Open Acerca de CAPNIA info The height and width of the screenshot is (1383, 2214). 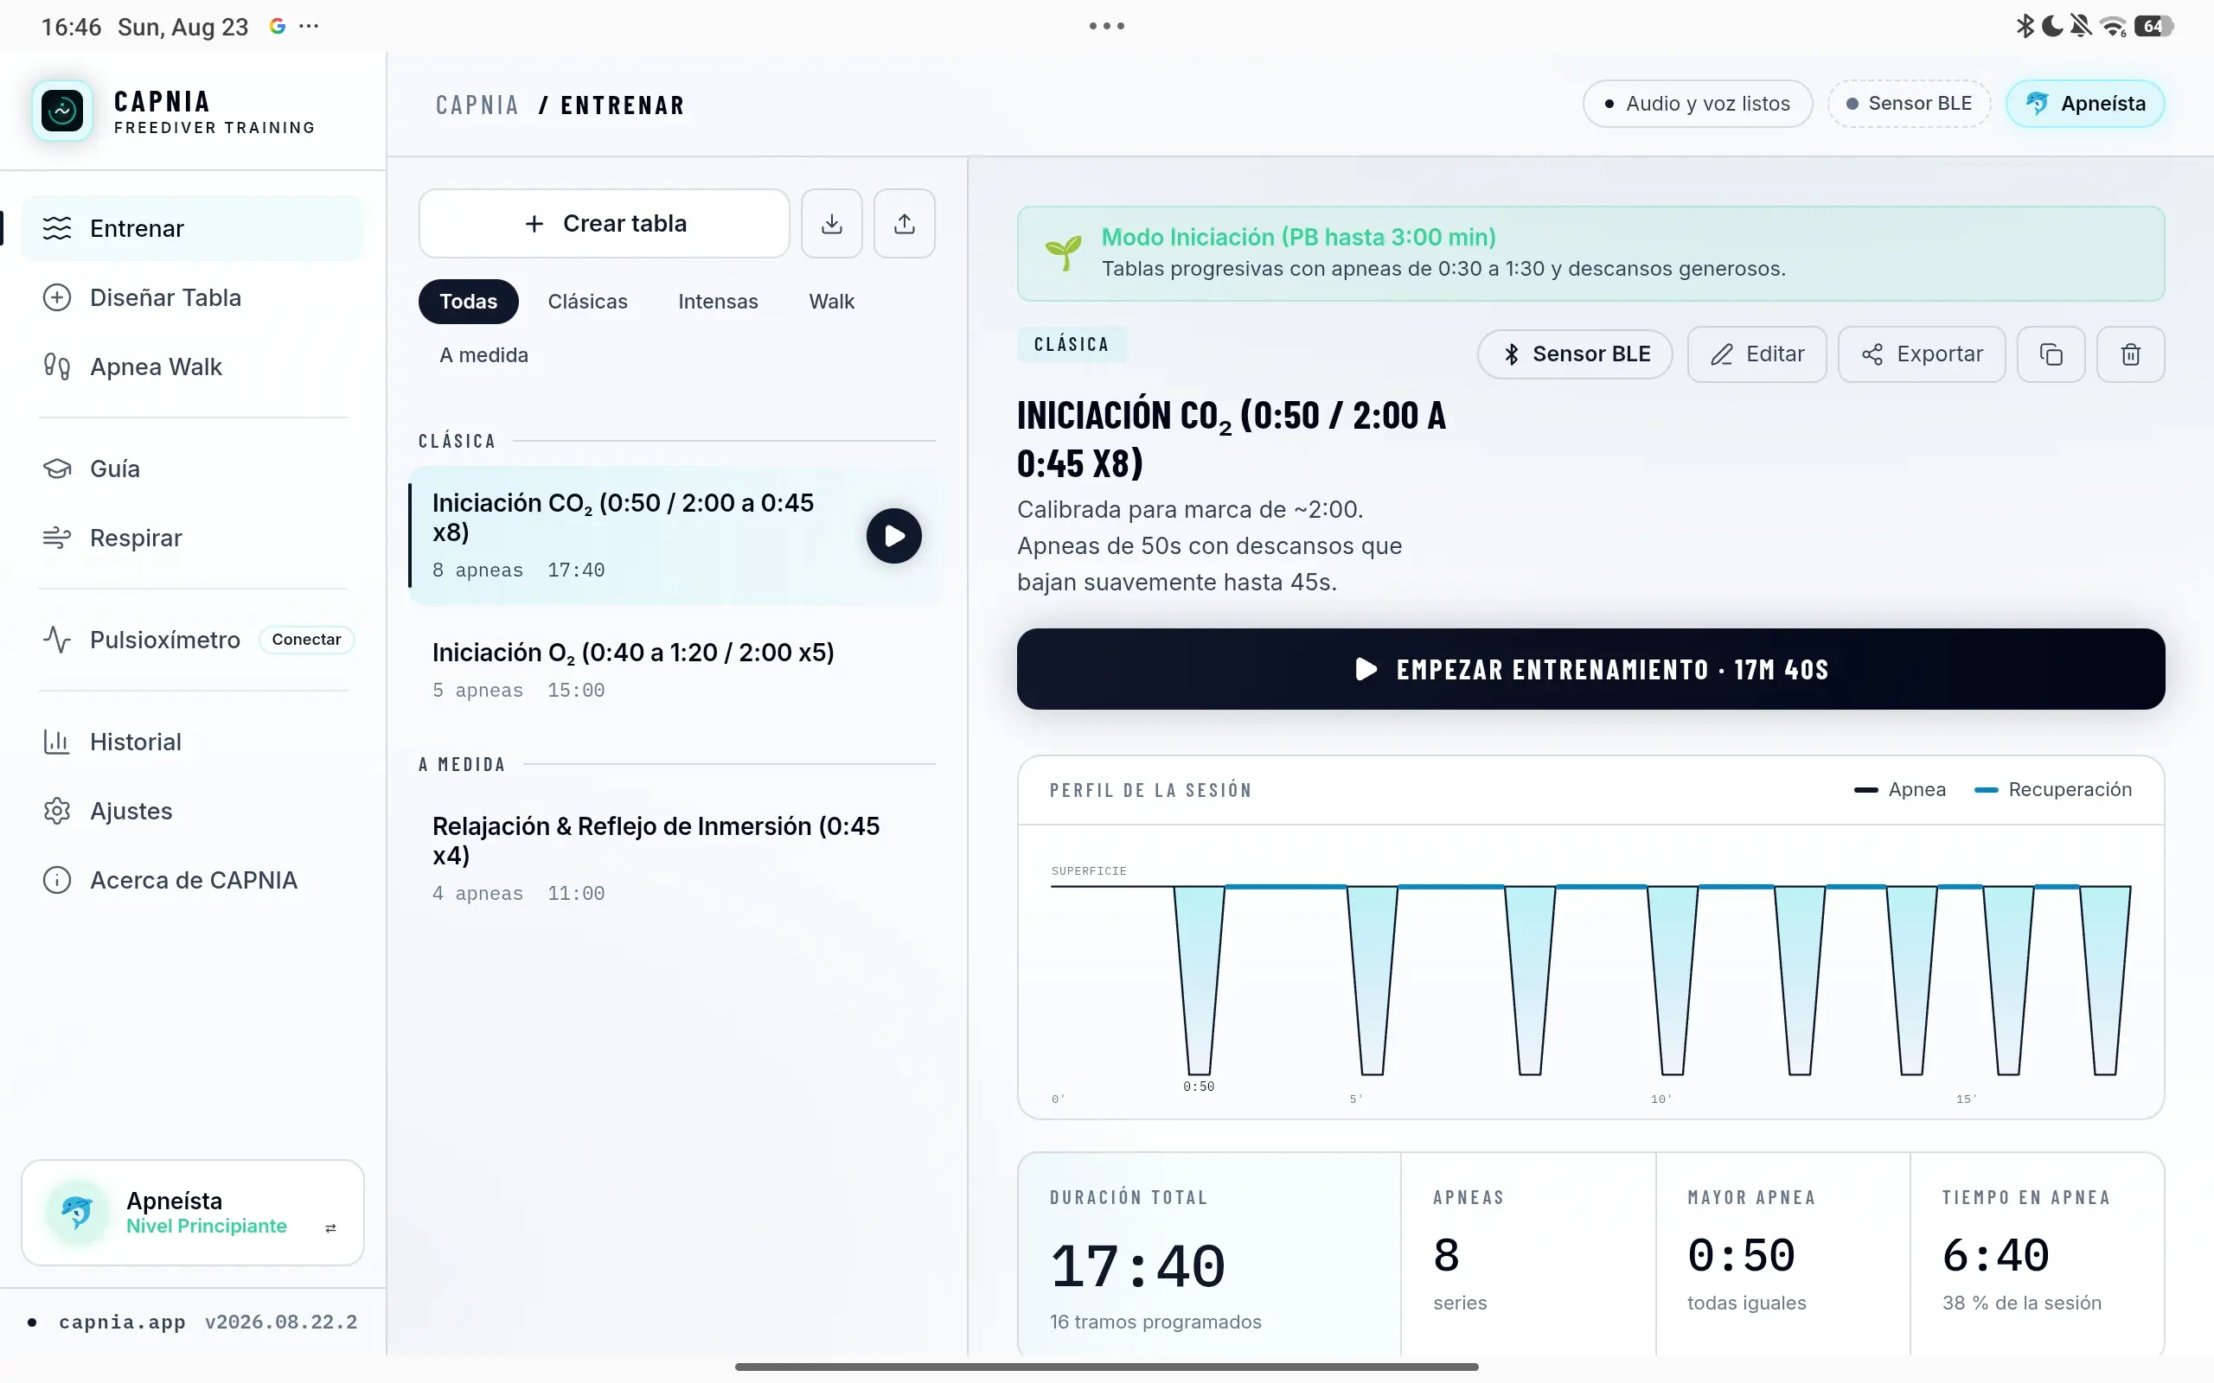point(192,880)
